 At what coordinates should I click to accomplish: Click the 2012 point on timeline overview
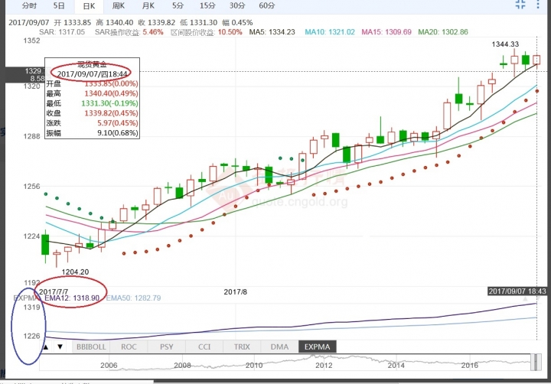(x=324, y=366)
